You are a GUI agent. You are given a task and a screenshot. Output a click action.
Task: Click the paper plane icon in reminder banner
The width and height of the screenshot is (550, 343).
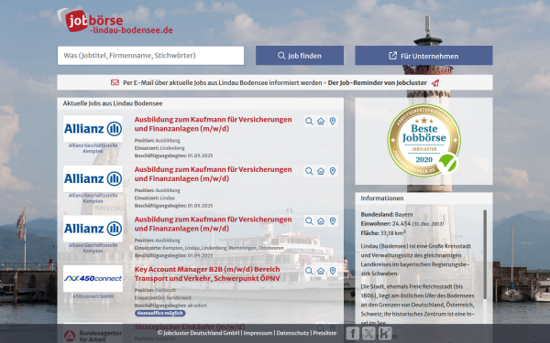coord(434,83)
